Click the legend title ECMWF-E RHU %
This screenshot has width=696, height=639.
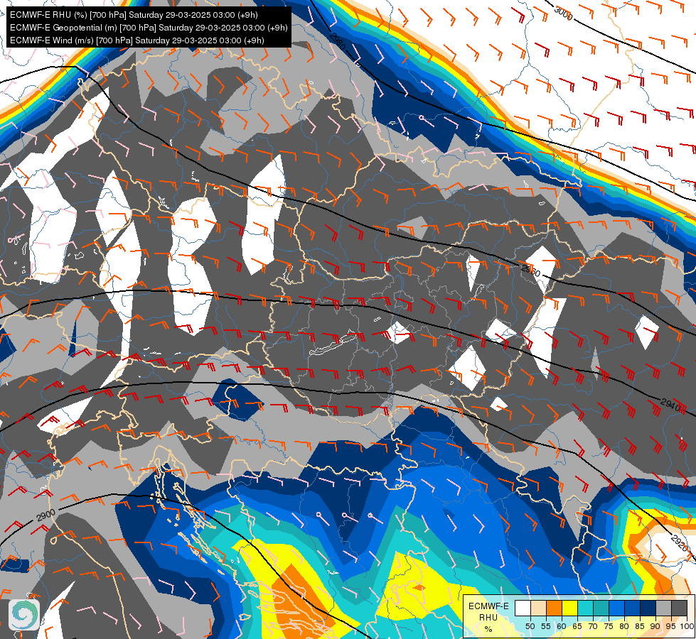[488, 617]
